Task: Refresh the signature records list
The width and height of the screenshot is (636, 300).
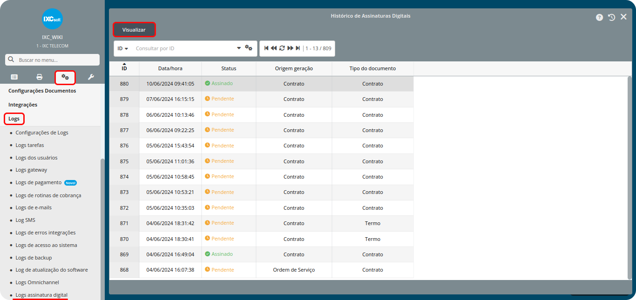Action: pos(282,48)
